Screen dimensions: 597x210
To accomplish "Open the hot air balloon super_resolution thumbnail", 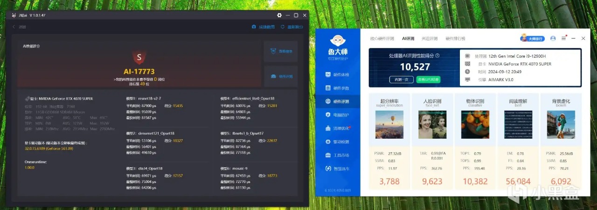I will coord(389,124).
